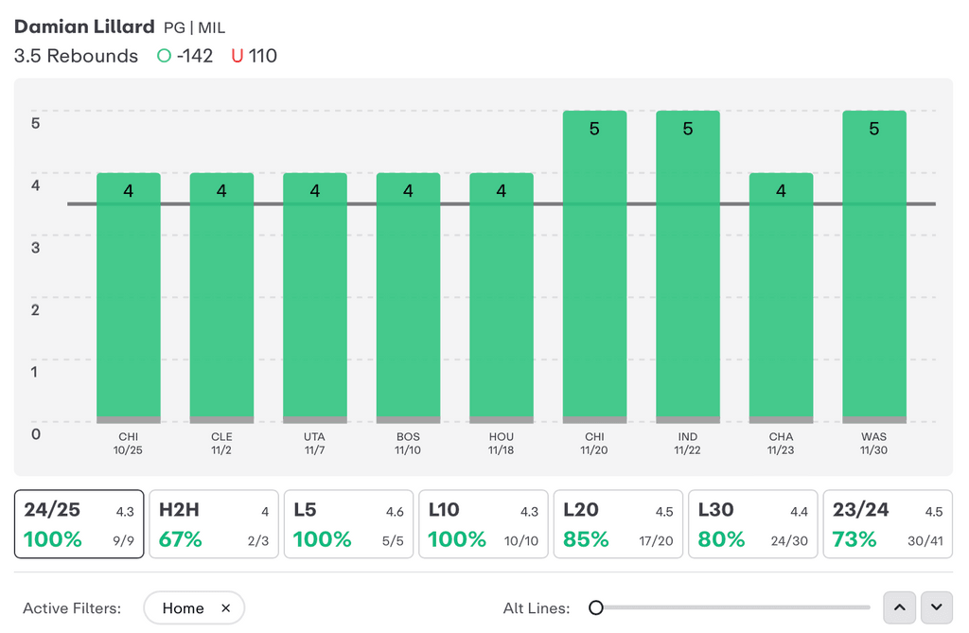
Task: Click the Active Filters label
Action: pyautogui.click(x=72, y=608)
